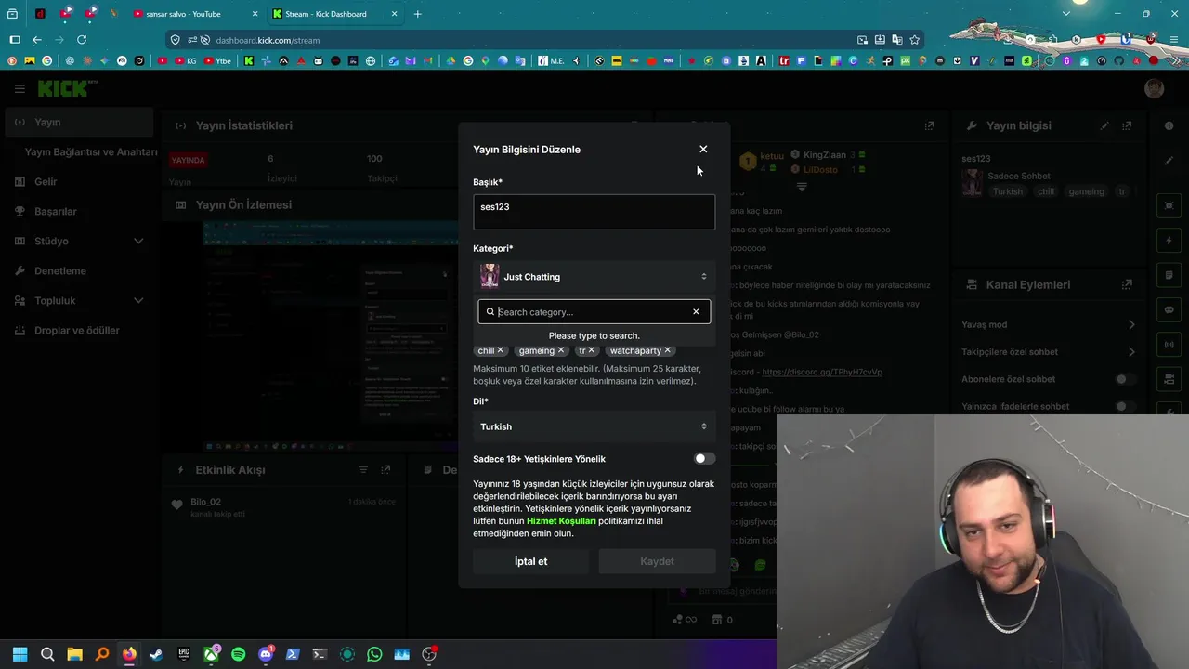Open the Kategori dropdown showing Just Chatting
This screenshot has width=1189, height=669.
point(594,276)
